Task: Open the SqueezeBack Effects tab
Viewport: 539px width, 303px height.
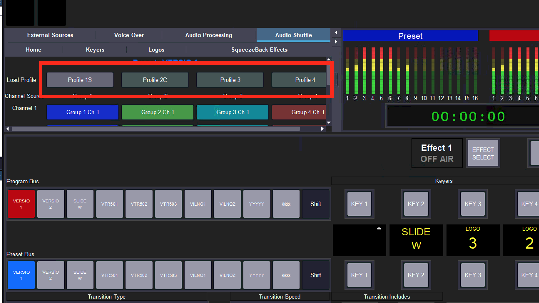Action: (x=259, y=50)
